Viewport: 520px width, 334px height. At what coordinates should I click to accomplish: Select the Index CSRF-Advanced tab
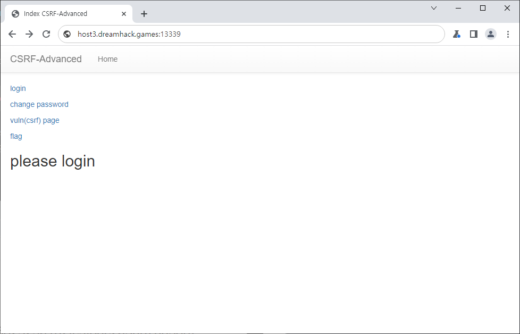pyautogui.click(x=58, y=14)
